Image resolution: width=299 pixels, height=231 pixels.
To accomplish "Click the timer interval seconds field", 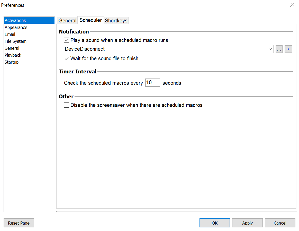I will [x=152, y=83].
